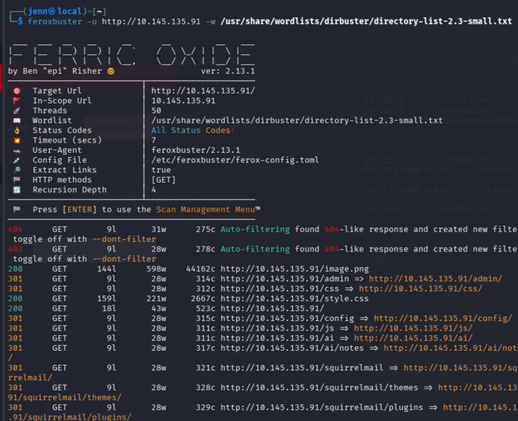518x421 pixels.
Task: Click the In-Scope Url value 10.145.135.91
Action: [183, 101]
